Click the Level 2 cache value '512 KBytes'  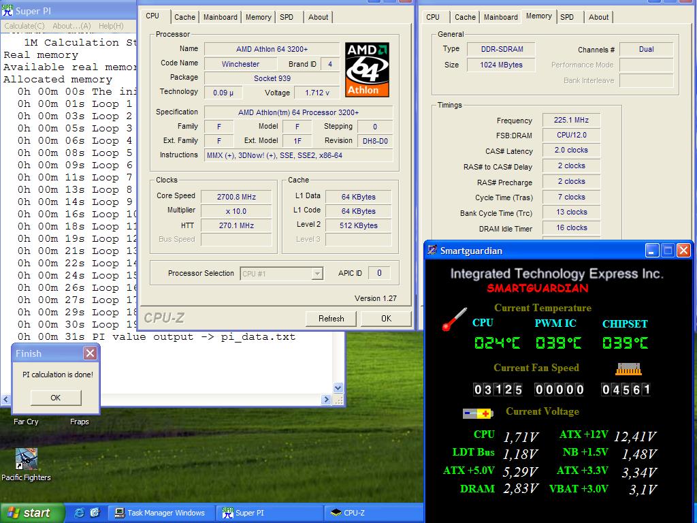point(358,225)
